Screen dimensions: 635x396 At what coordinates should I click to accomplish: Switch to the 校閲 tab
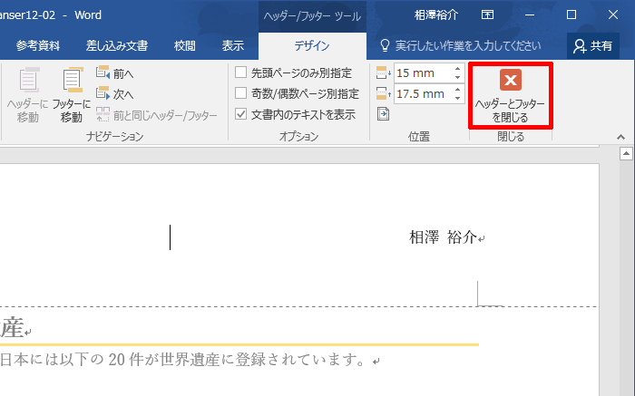coord(185,45)
